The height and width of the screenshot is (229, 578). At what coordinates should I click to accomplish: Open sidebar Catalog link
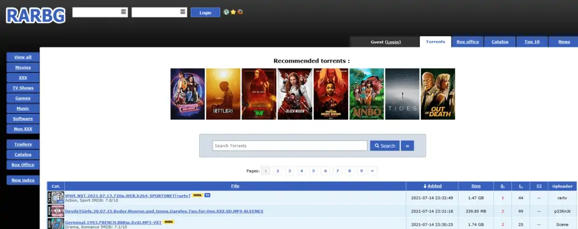click(23, 155)
